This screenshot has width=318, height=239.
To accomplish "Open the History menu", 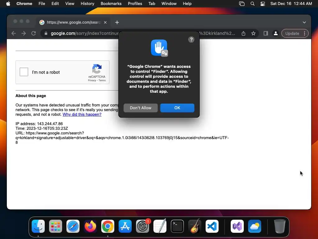I will tap(87, 3).
